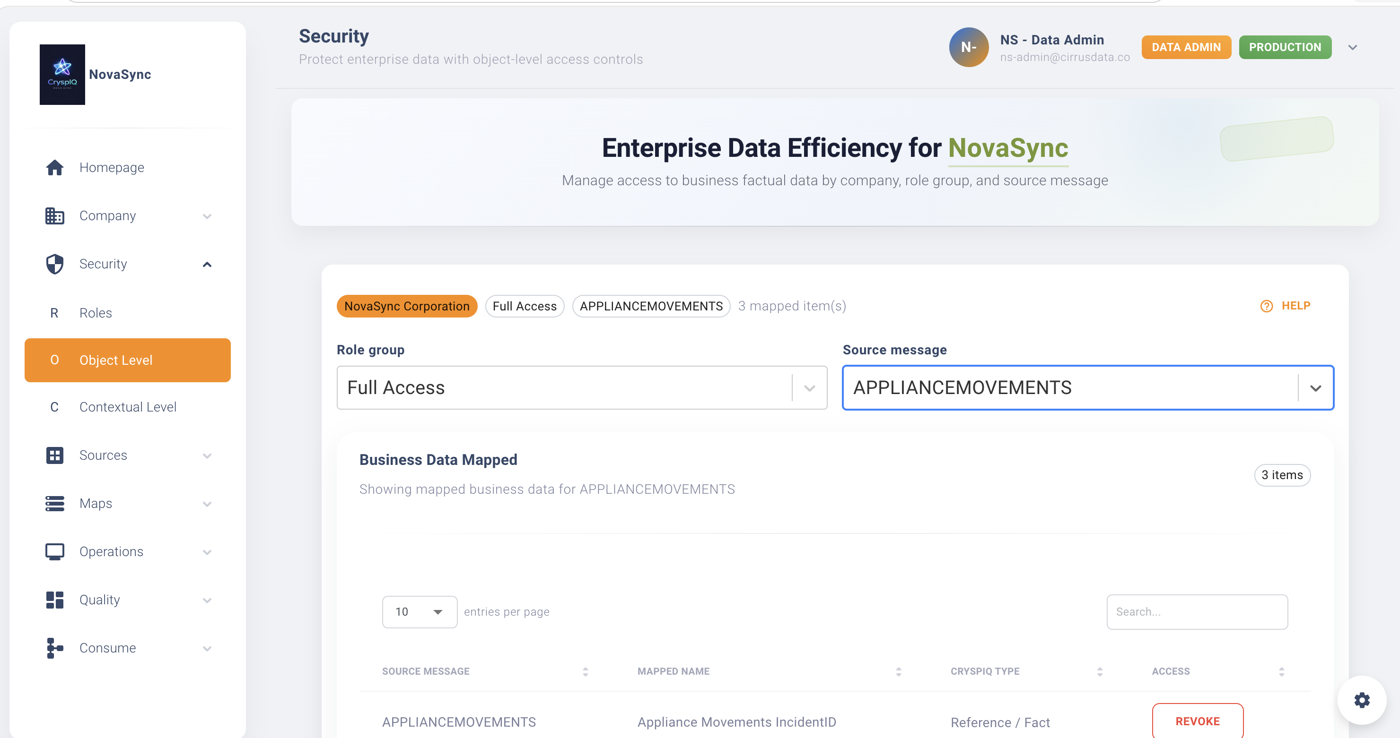Open the user profile dropdown chevron
This screenshot has height=738, width=1400.
(1353, 48)
